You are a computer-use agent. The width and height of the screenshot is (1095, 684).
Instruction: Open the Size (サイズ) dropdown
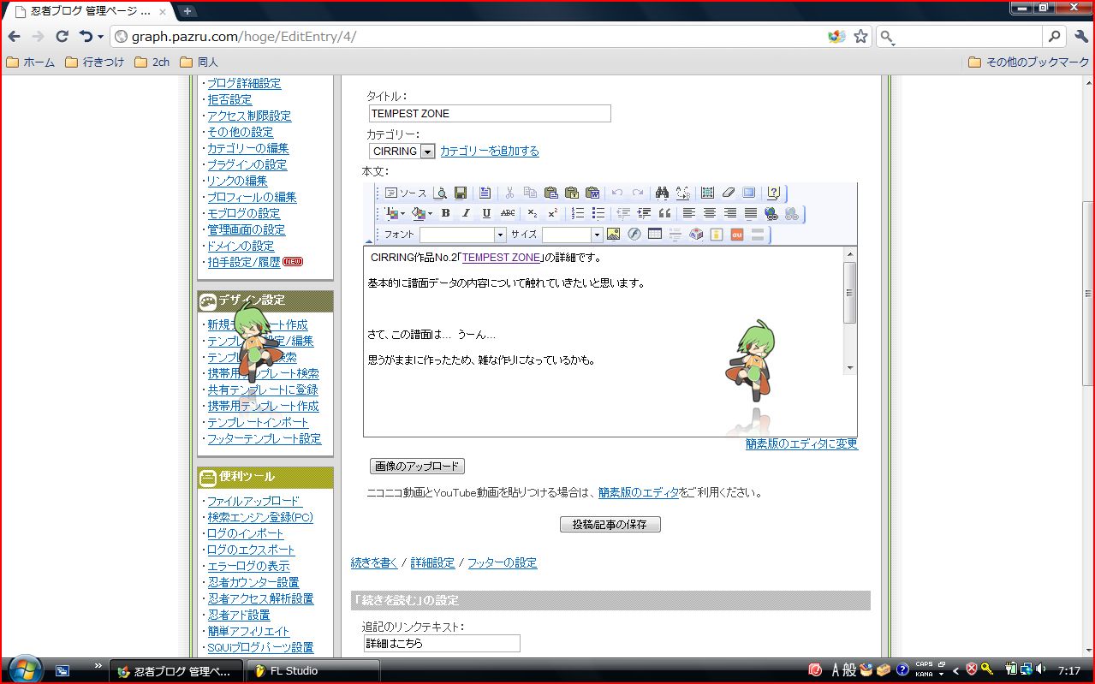(x=573, y=235)
